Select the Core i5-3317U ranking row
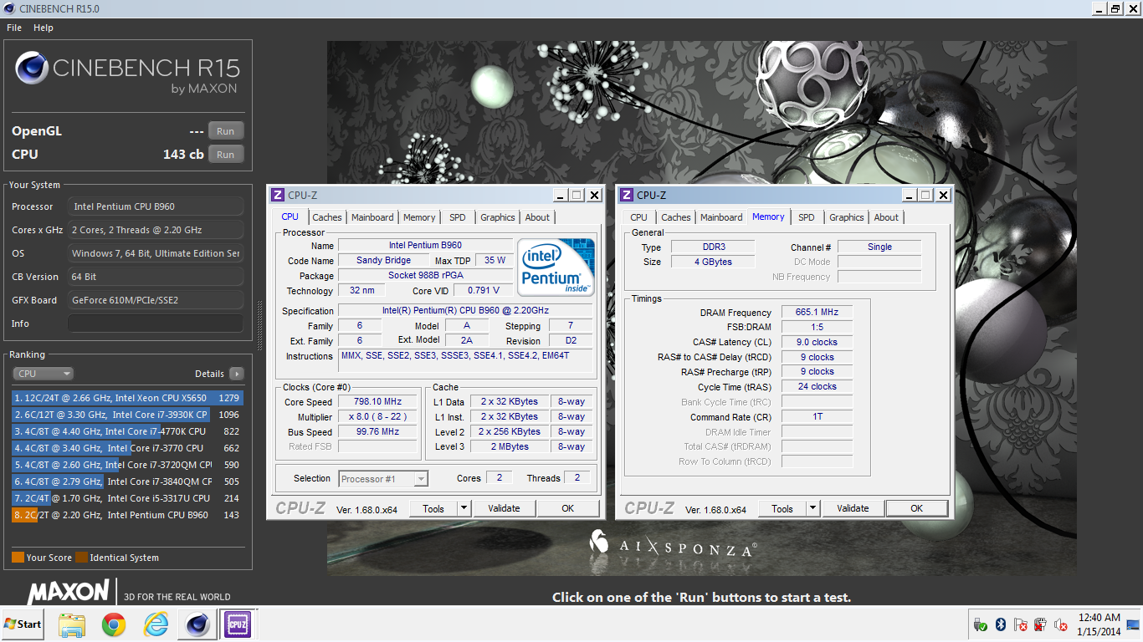The width and height of the screenshot is (1143, 642). tap(127, 498)
